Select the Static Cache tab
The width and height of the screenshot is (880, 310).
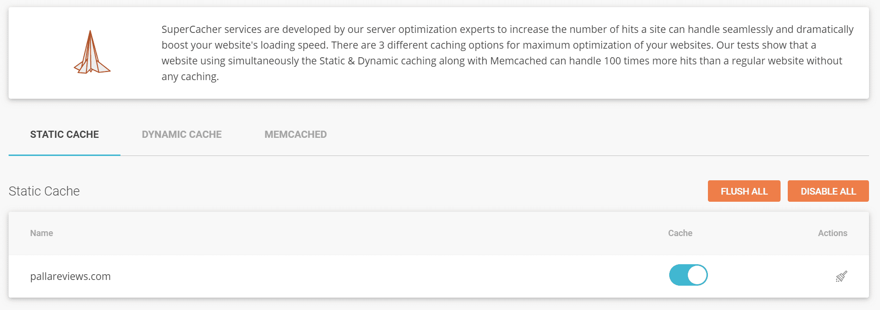(x=65, y=134)
